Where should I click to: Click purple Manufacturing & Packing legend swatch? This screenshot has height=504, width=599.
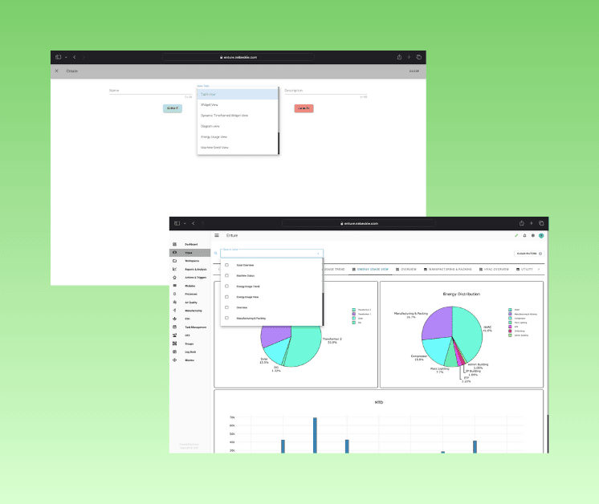510,314
